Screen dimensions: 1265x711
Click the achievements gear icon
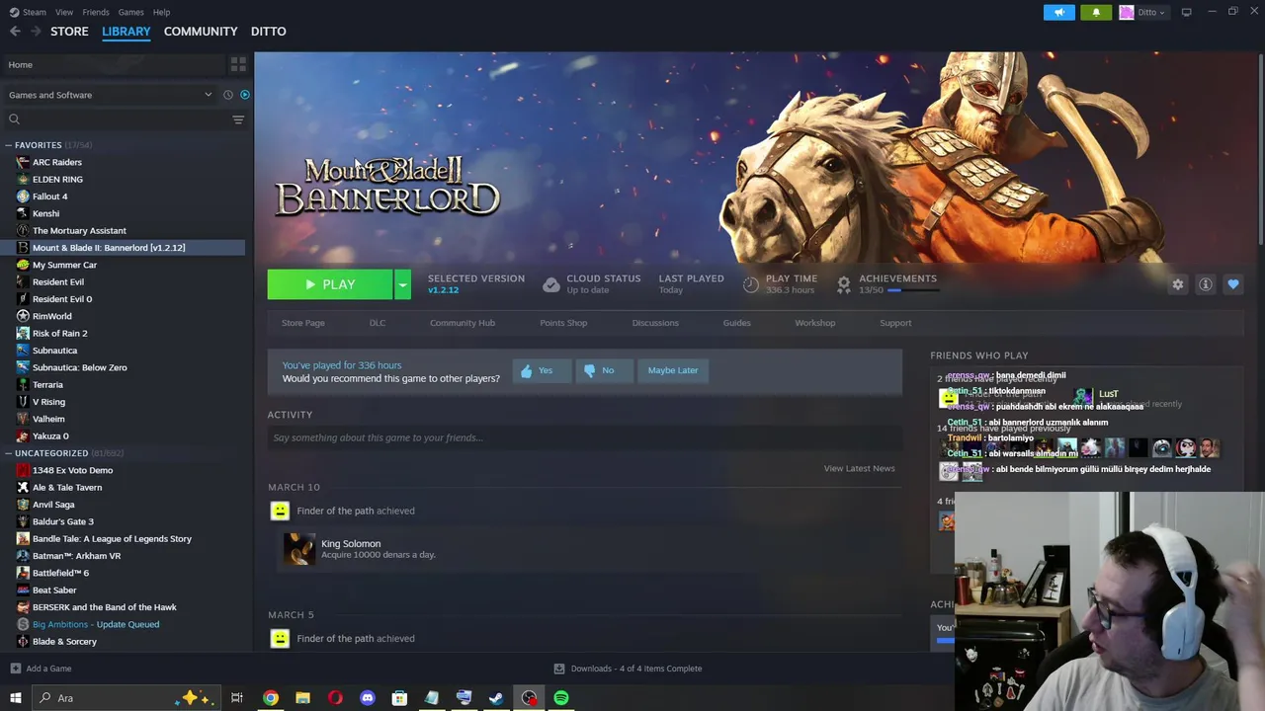[x=844, y=284]
